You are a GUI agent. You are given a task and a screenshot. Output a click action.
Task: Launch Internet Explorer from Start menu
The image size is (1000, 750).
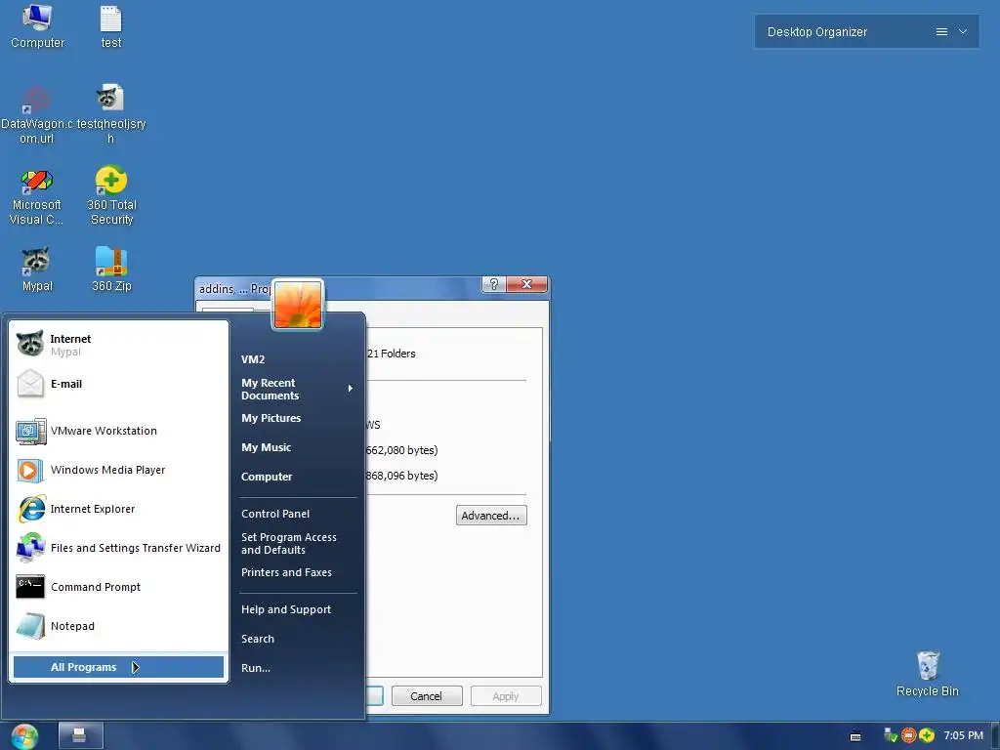[118, 509]
